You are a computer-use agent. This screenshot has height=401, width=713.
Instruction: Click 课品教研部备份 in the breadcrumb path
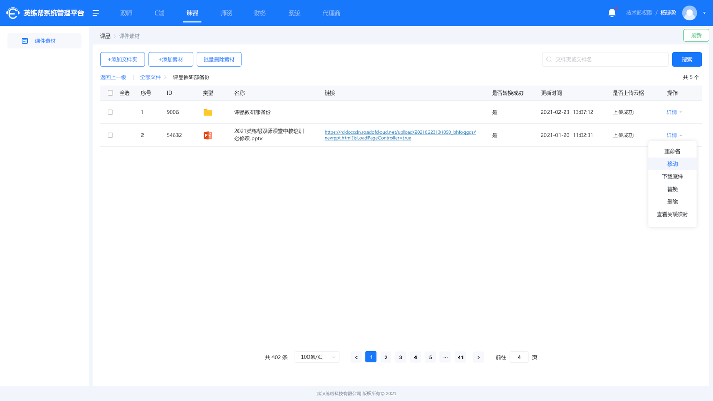(x=191, y=77)
